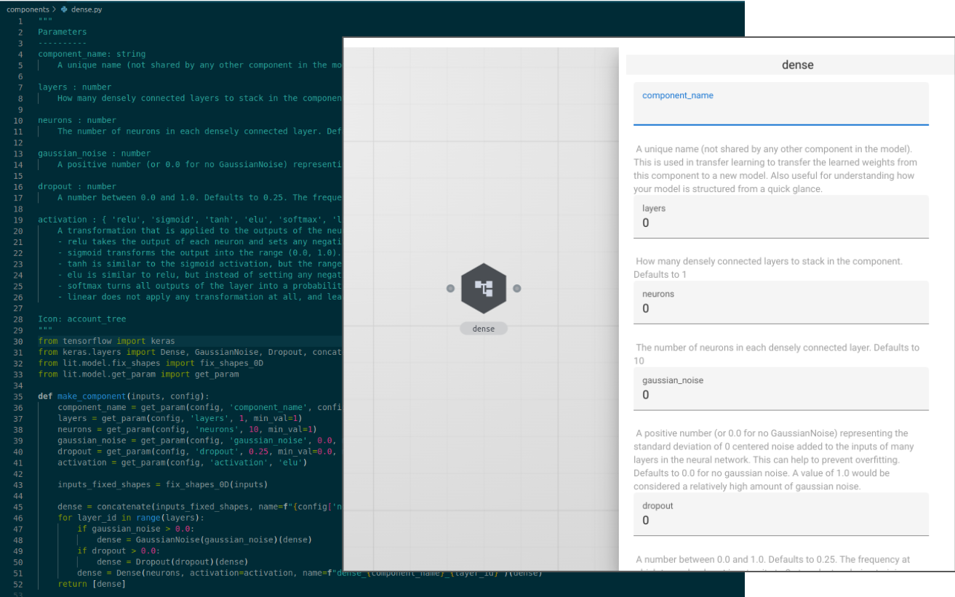
Task: Click the Python file icon in breadcrumb
Action: pyautogui.click(x=64, y=9)
